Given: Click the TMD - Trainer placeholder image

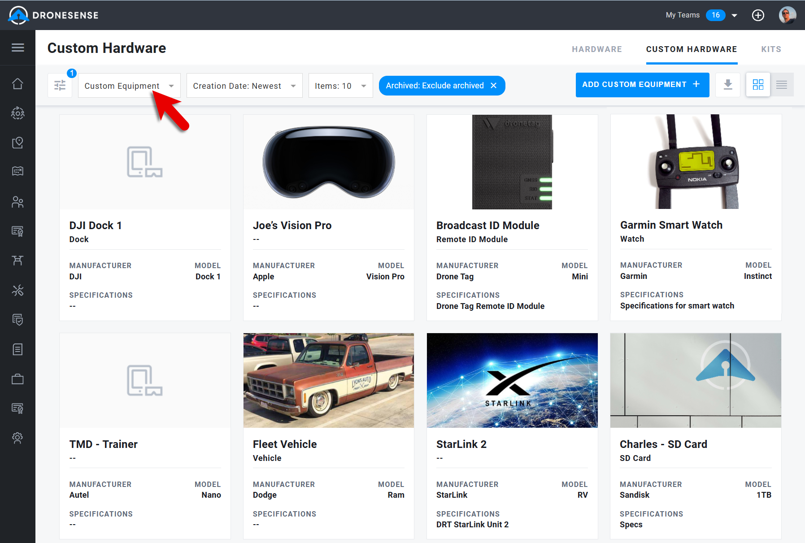Looking at the screenshot, I should (x=145, y=380).
